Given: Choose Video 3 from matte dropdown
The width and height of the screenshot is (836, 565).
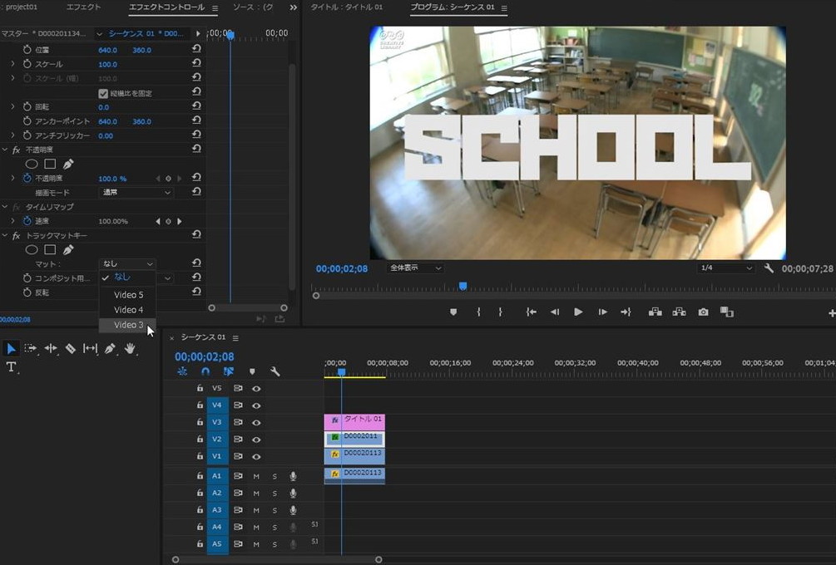Looking at the screenshot, I should coord(128,325).
